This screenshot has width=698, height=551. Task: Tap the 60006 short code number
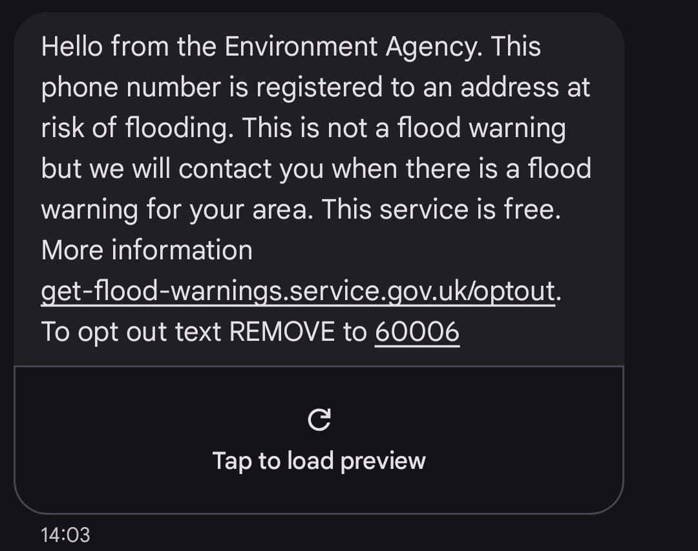[x=417, y=332]
